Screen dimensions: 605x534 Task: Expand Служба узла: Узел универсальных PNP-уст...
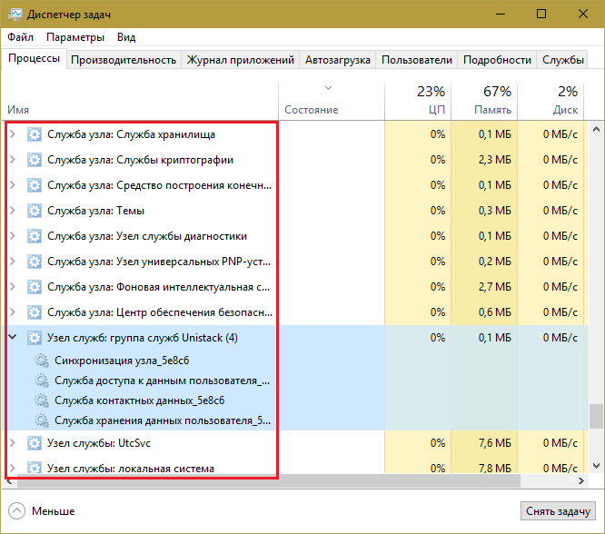pos(13,262)
